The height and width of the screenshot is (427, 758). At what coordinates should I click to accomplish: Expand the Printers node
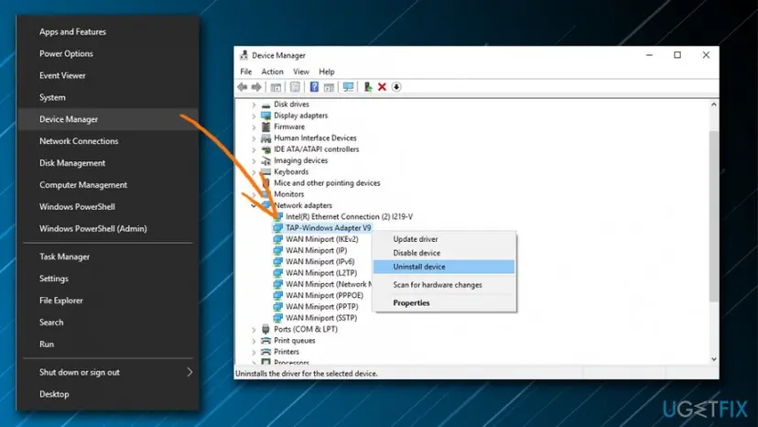[x=254, y=352]
